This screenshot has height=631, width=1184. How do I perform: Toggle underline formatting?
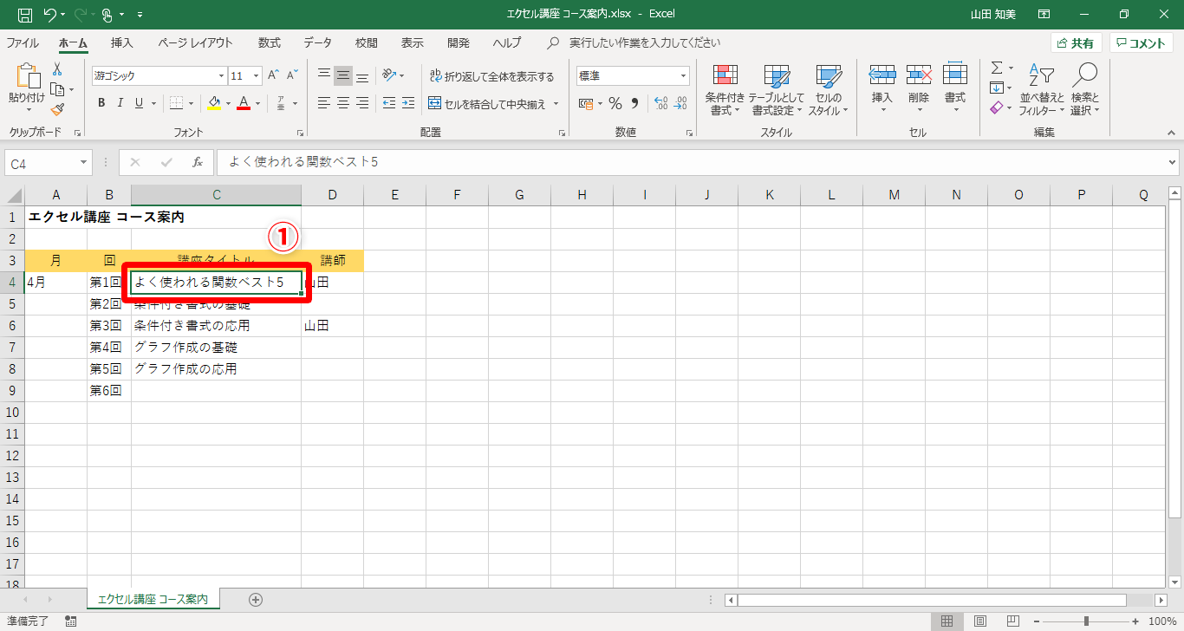tap(140, 103)
